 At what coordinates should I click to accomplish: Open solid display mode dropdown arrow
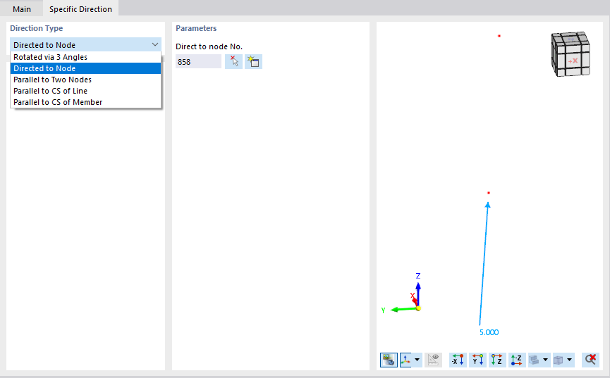545,360
